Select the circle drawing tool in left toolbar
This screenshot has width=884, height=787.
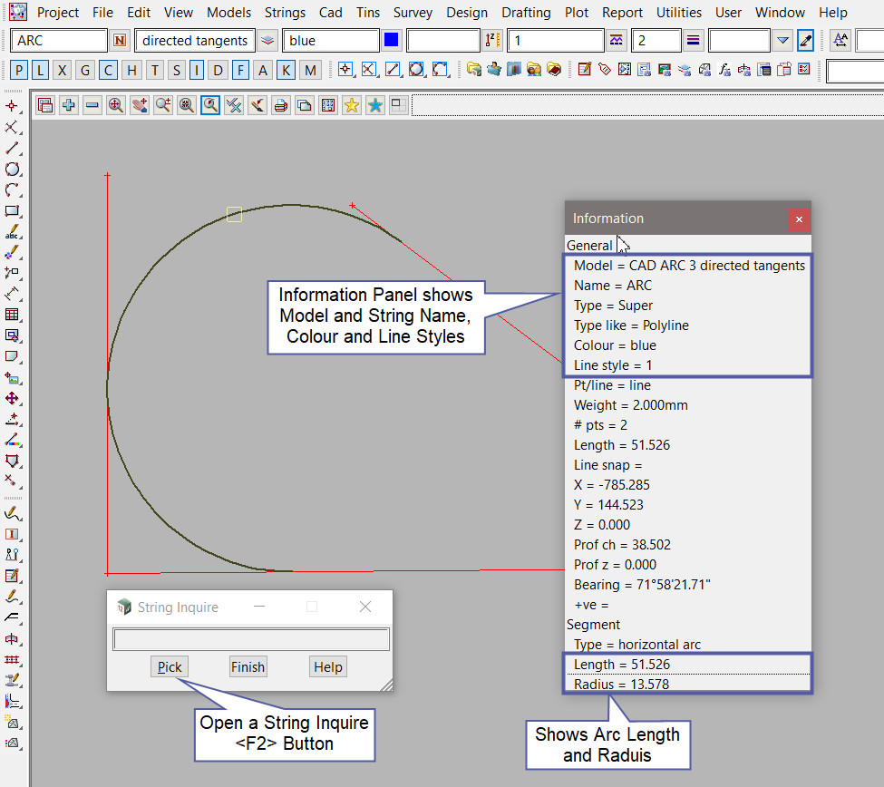[13, 170]
